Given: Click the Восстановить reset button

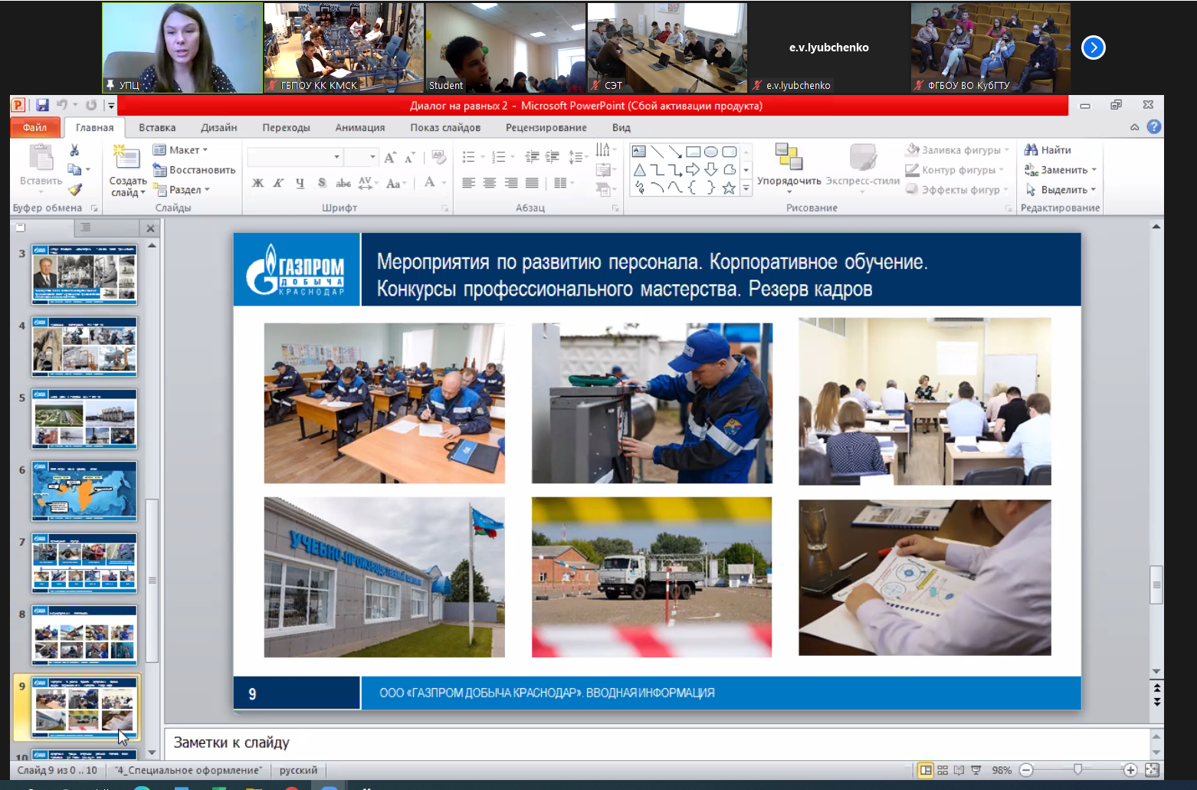Looking at the screenshot, I should [x=194, y=170].
